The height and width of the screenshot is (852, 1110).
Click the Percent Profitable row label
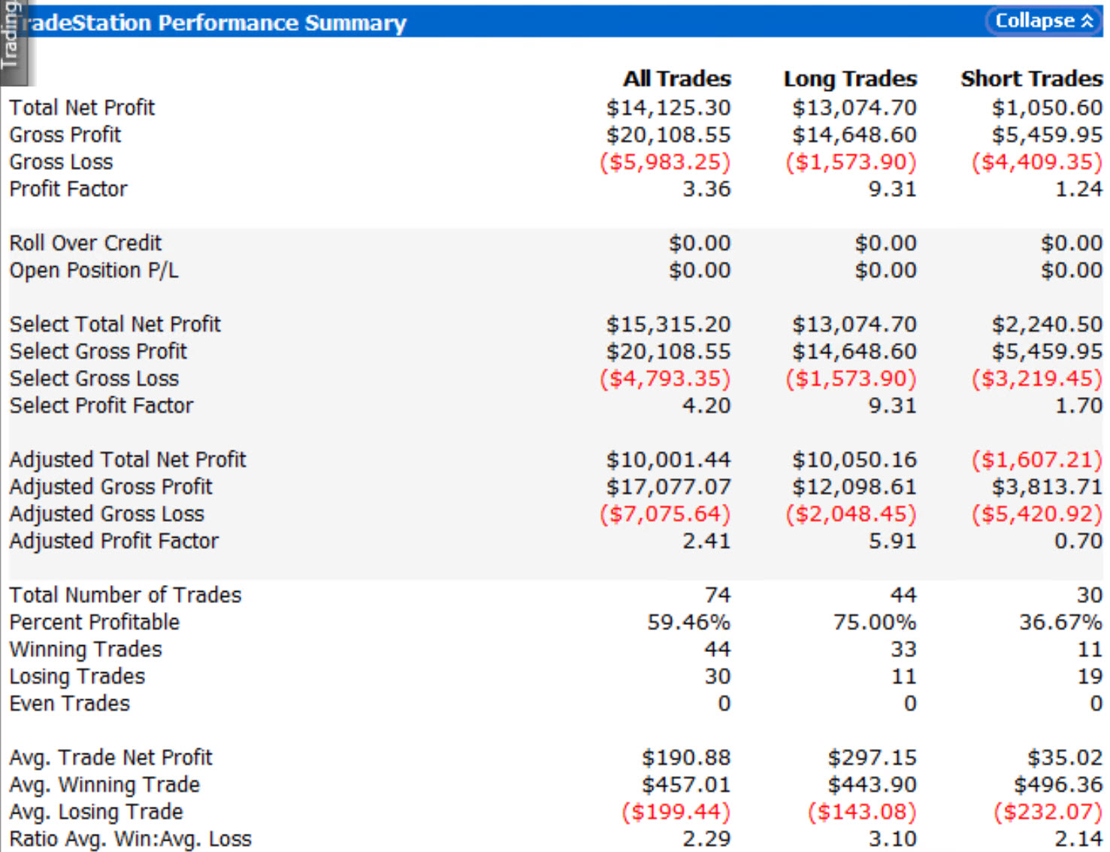95,622
